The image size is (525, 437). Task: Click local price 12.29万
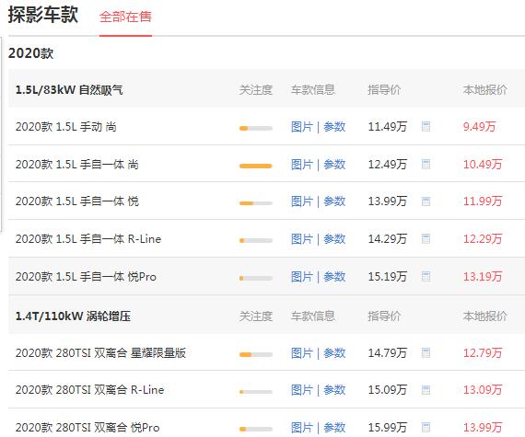pyautogui.click(x=483, y=239)
